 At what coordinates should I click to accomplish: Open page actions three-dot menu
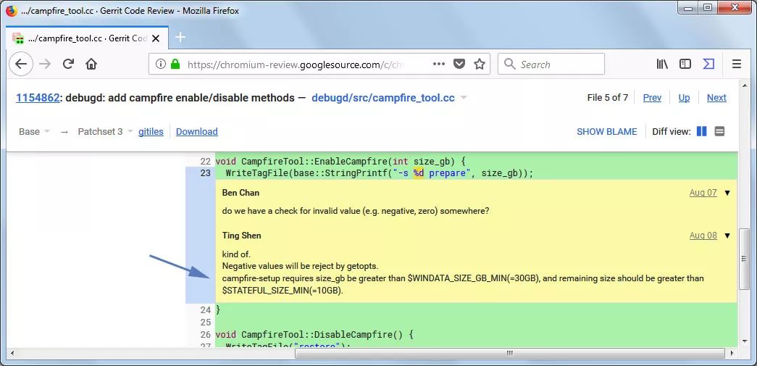pos(439,64)
